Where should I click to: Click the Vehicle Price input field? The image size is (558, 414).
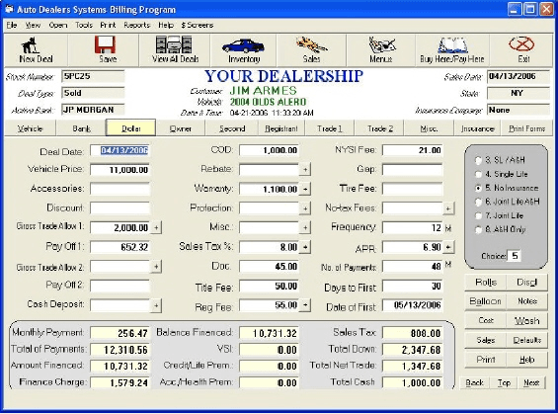pos(120,170)
